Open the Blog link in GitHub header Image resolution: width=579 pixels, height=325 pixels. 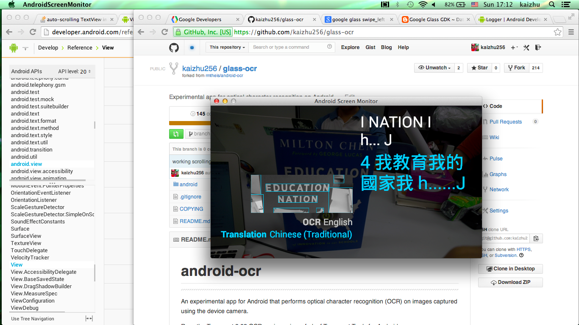point(387,47)
